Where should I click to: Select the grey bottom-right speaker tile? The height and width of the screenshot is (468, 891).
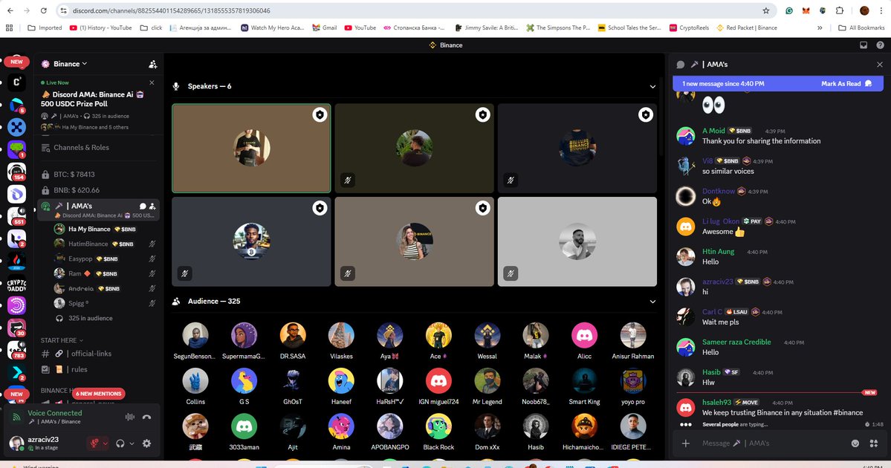(577, 241)
